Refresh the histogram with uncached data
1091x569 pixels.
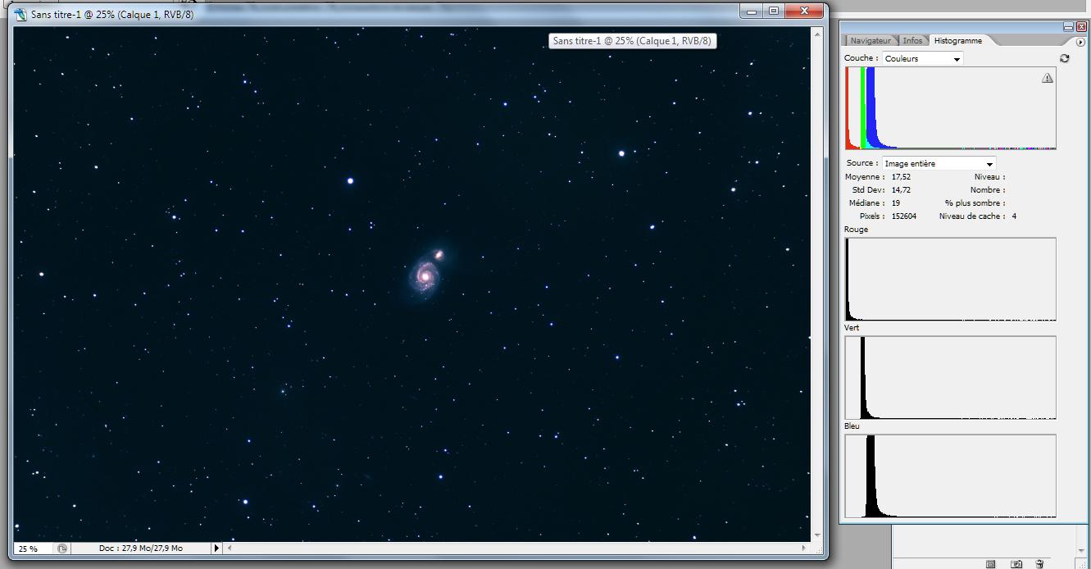(x=1064, y=58)
